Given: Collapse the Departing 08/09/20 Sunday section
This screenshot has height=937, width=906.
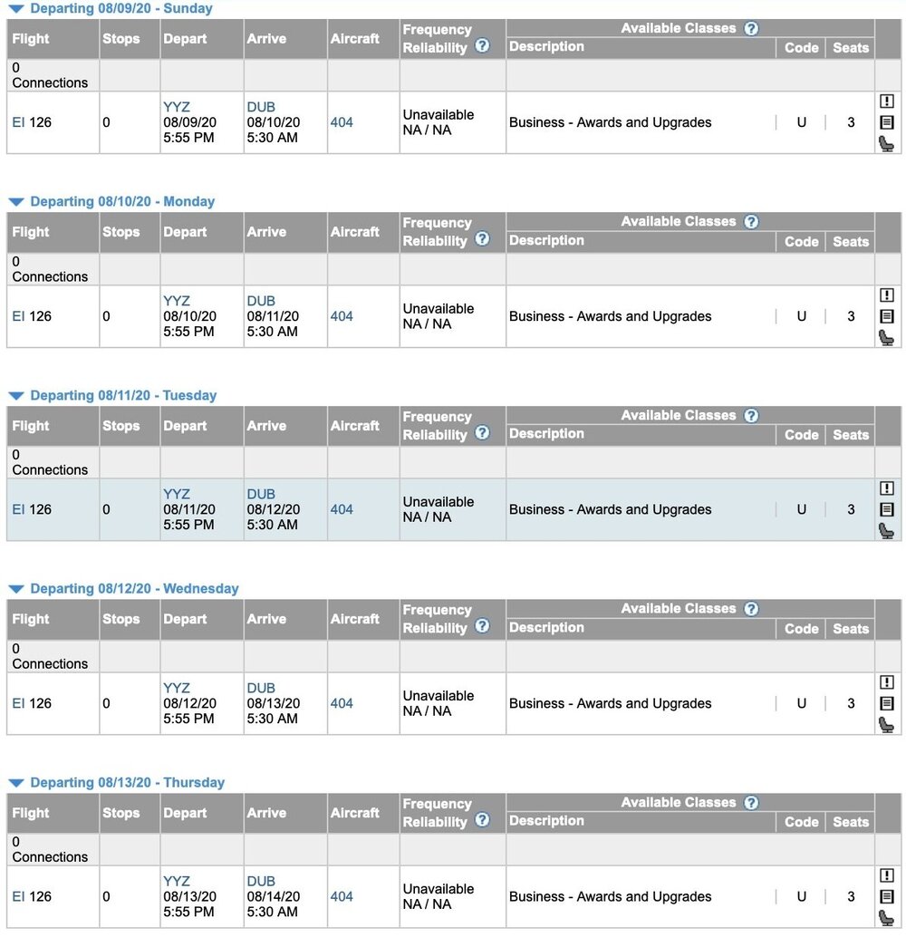Looking at the screenshot, I should coord(15,9).
